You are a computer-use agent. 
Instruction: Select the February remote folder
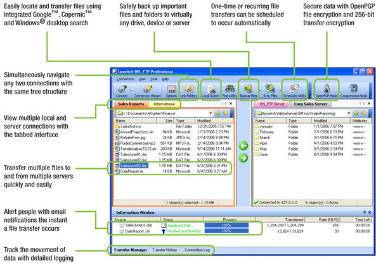(264, 132)
